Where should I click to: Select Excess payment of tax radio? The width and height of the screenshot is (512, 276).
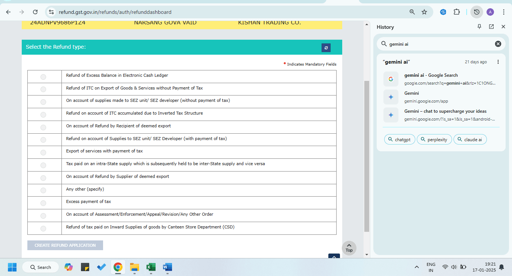[x=43, y=203]
